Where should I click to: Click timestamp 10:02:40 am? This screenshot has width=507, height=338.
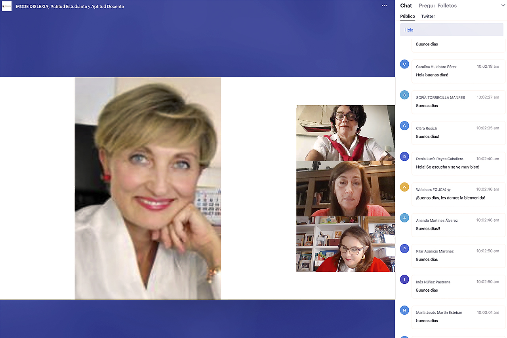488,158
